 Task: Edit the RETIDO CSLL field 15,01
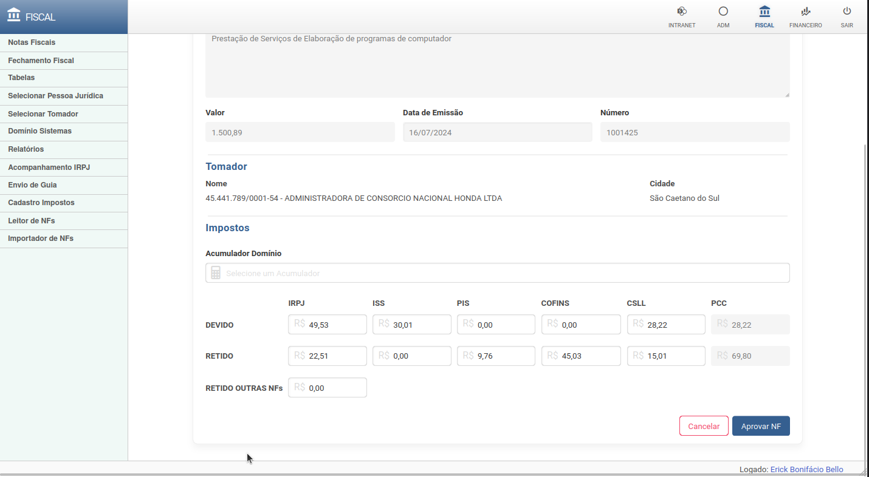click(666, 356)
